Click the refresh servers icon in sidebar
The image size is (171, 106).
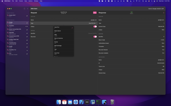click(24, 9)
